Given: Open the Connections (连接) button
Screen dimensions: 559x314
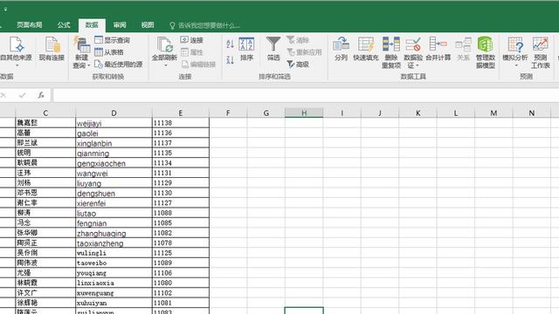Looking at the screenshot, I should coord(192,40).
